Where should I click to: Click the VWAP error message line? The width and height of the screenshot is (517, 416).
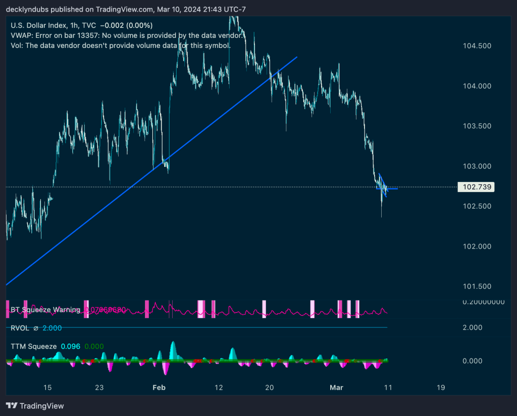[127, 35]
